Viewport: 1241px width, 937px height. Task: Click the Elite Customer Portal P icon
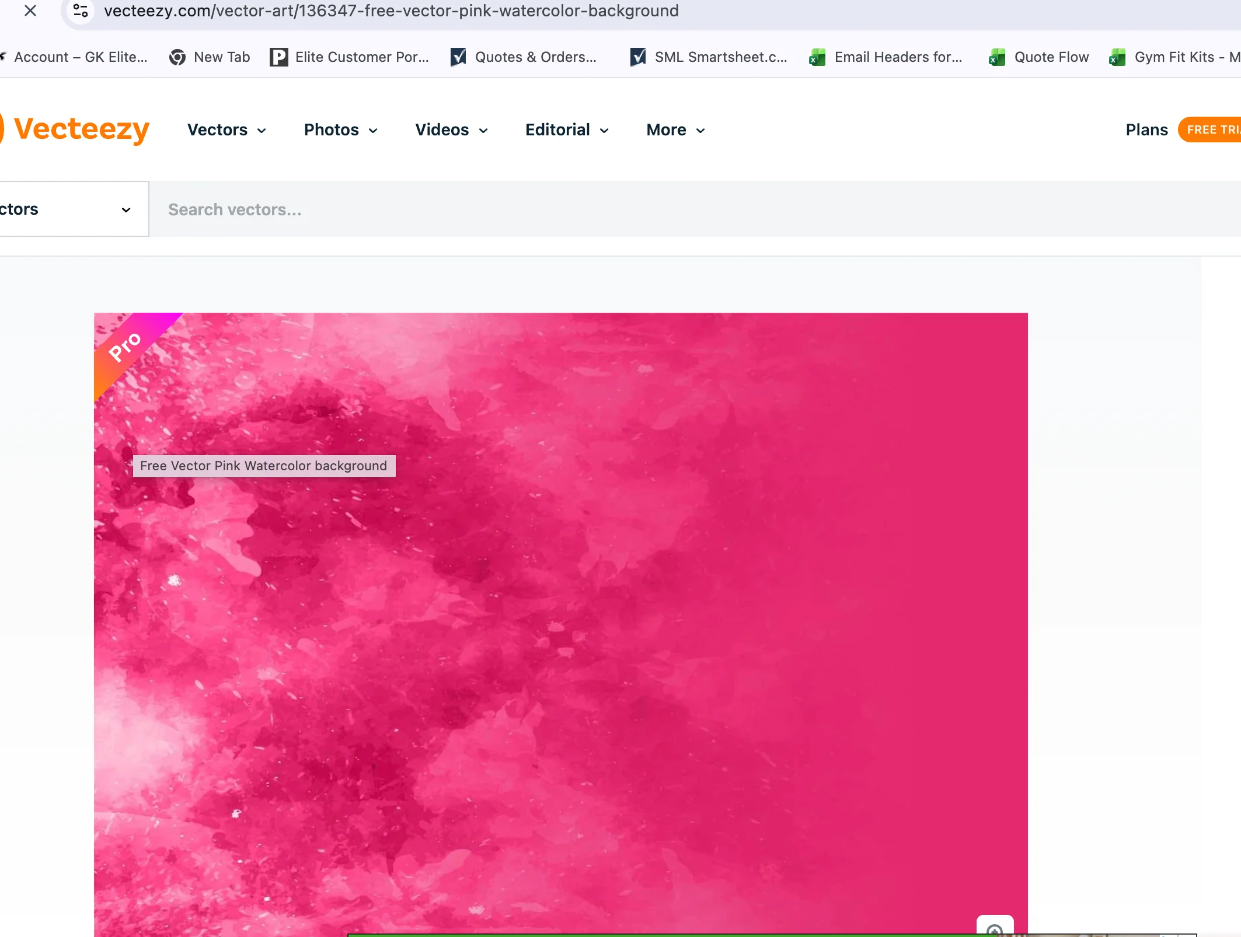click(278, 57)
